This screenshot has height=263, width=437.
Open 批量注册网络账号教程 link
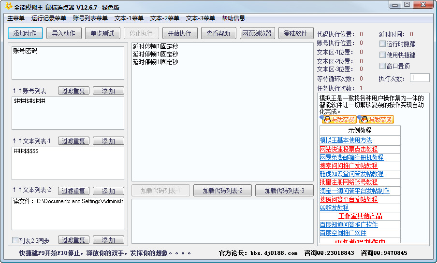point(349,182)
